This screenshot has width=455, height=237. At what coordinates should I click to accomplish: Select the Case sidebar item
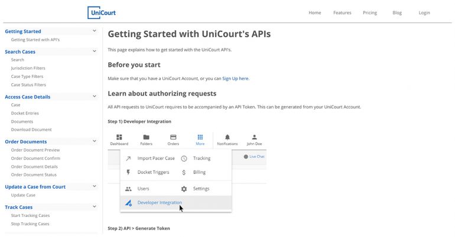tap(16, 105)
